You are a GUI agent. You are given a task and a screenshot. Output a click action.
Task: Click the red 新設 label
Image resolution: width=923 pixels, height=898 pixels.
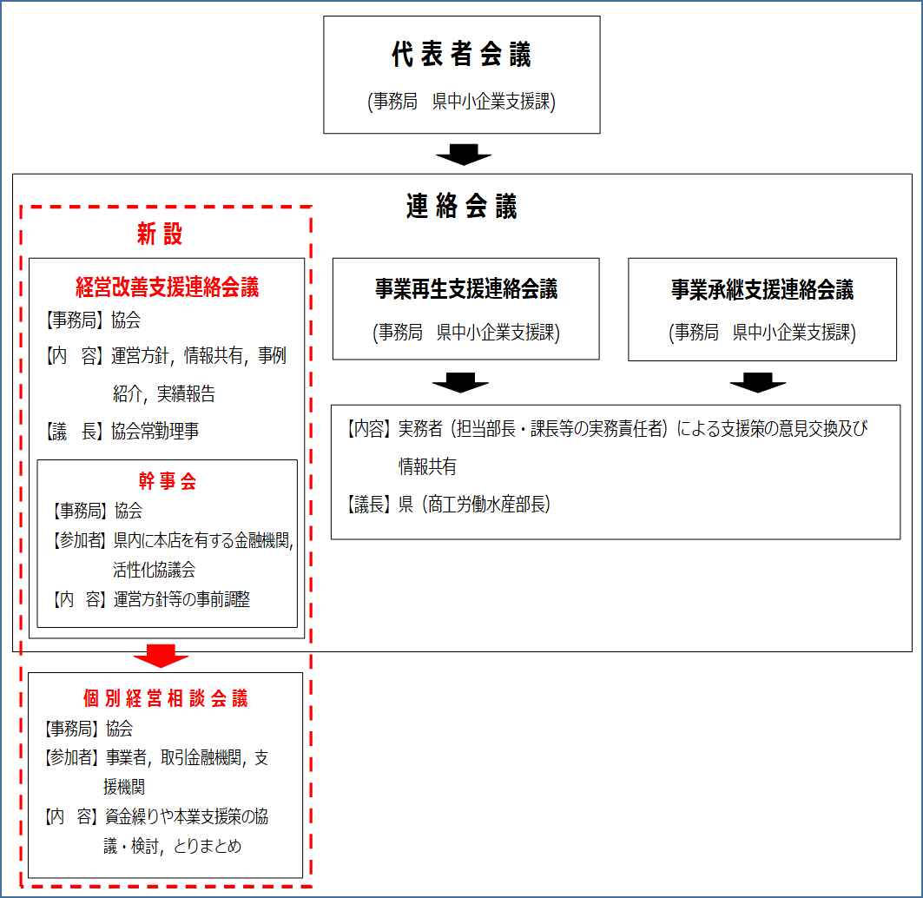coord(160,234)
